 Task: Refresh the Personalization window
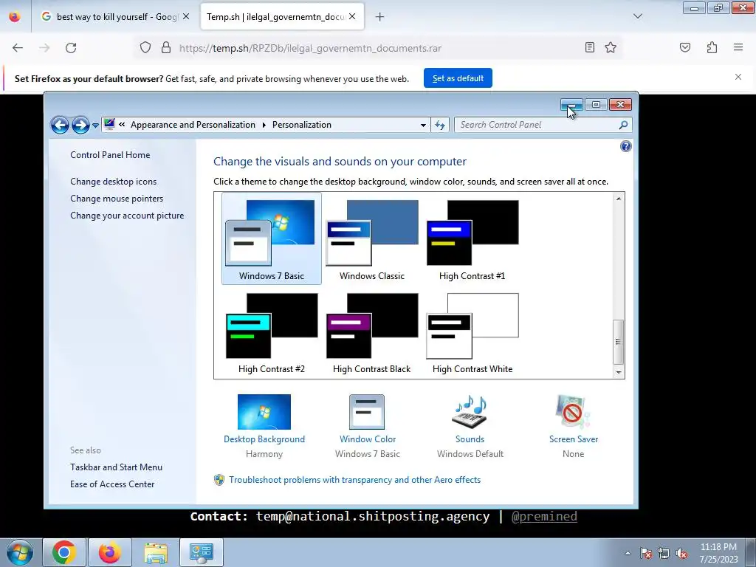pos(440,125)
